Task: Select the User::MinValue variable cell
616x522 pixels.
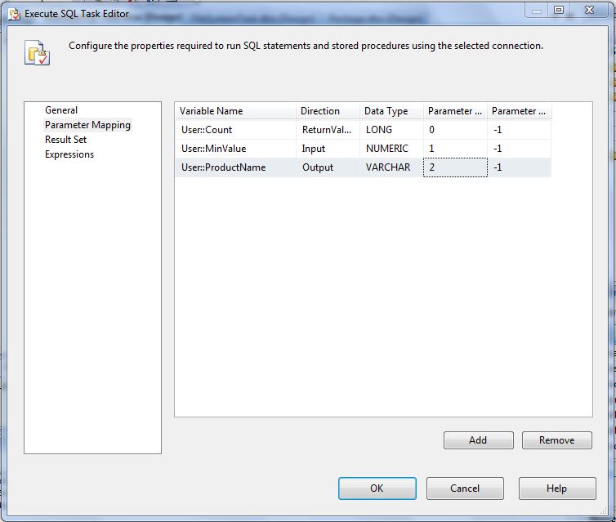Action: pos(235,149)
